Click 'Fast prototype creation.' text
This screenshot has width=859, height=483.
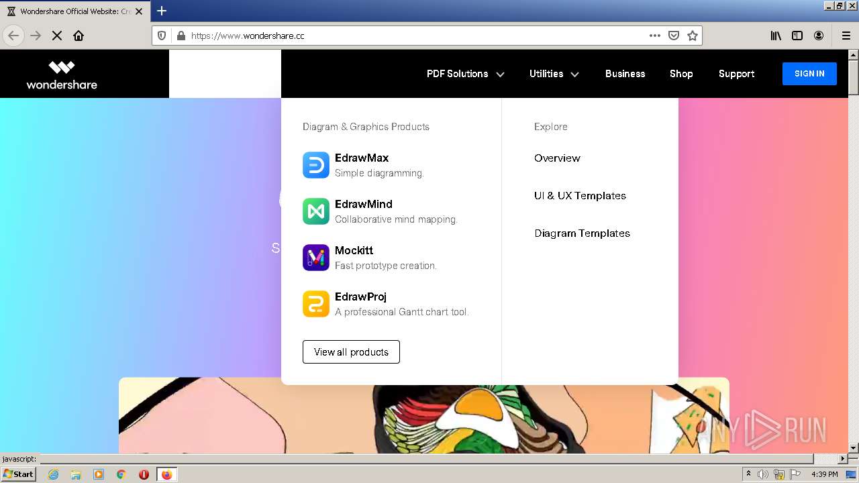pyautogui.click(x=386, y=266)
